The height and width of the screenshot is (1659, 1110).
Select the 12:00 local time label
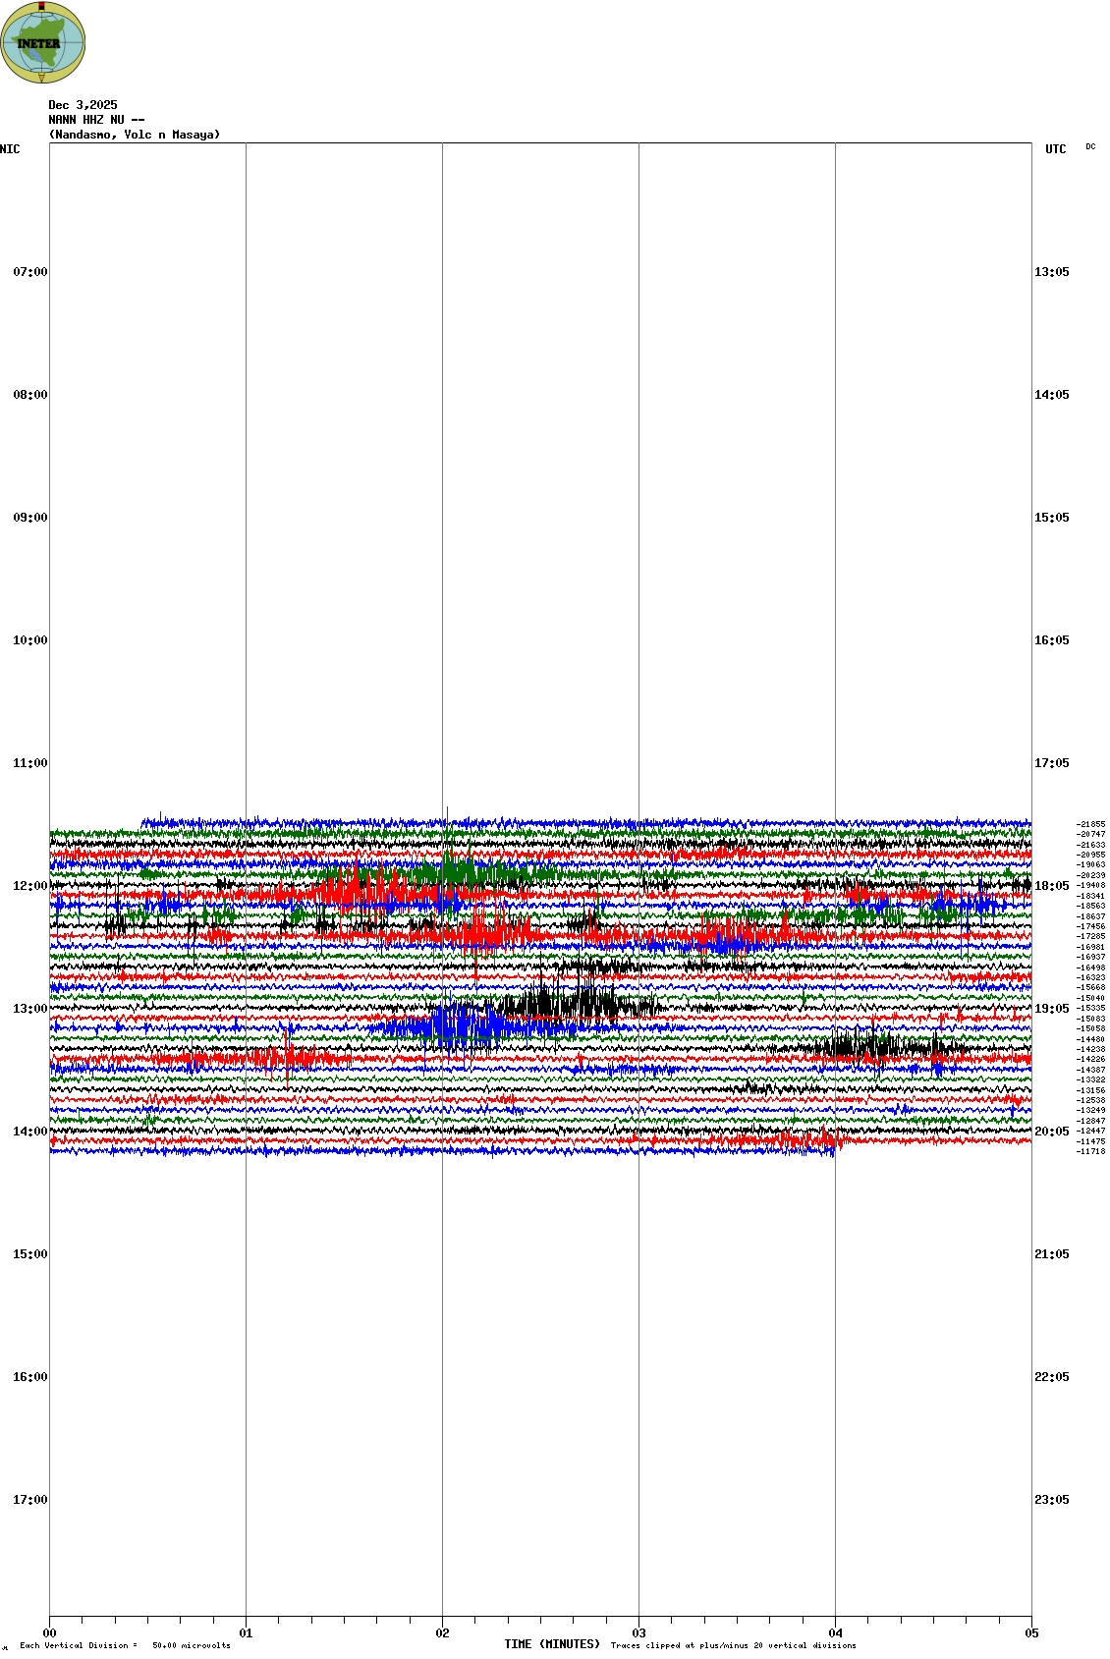point(29,886)
